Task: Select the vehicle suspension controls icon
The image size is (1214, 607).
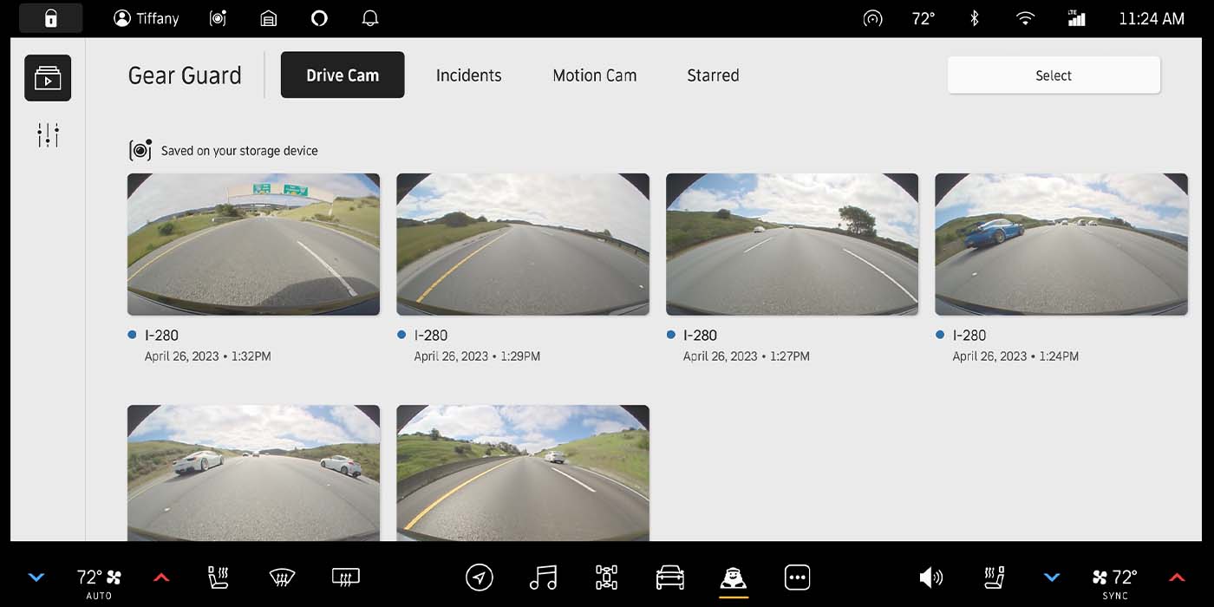Action: [605, 577]
